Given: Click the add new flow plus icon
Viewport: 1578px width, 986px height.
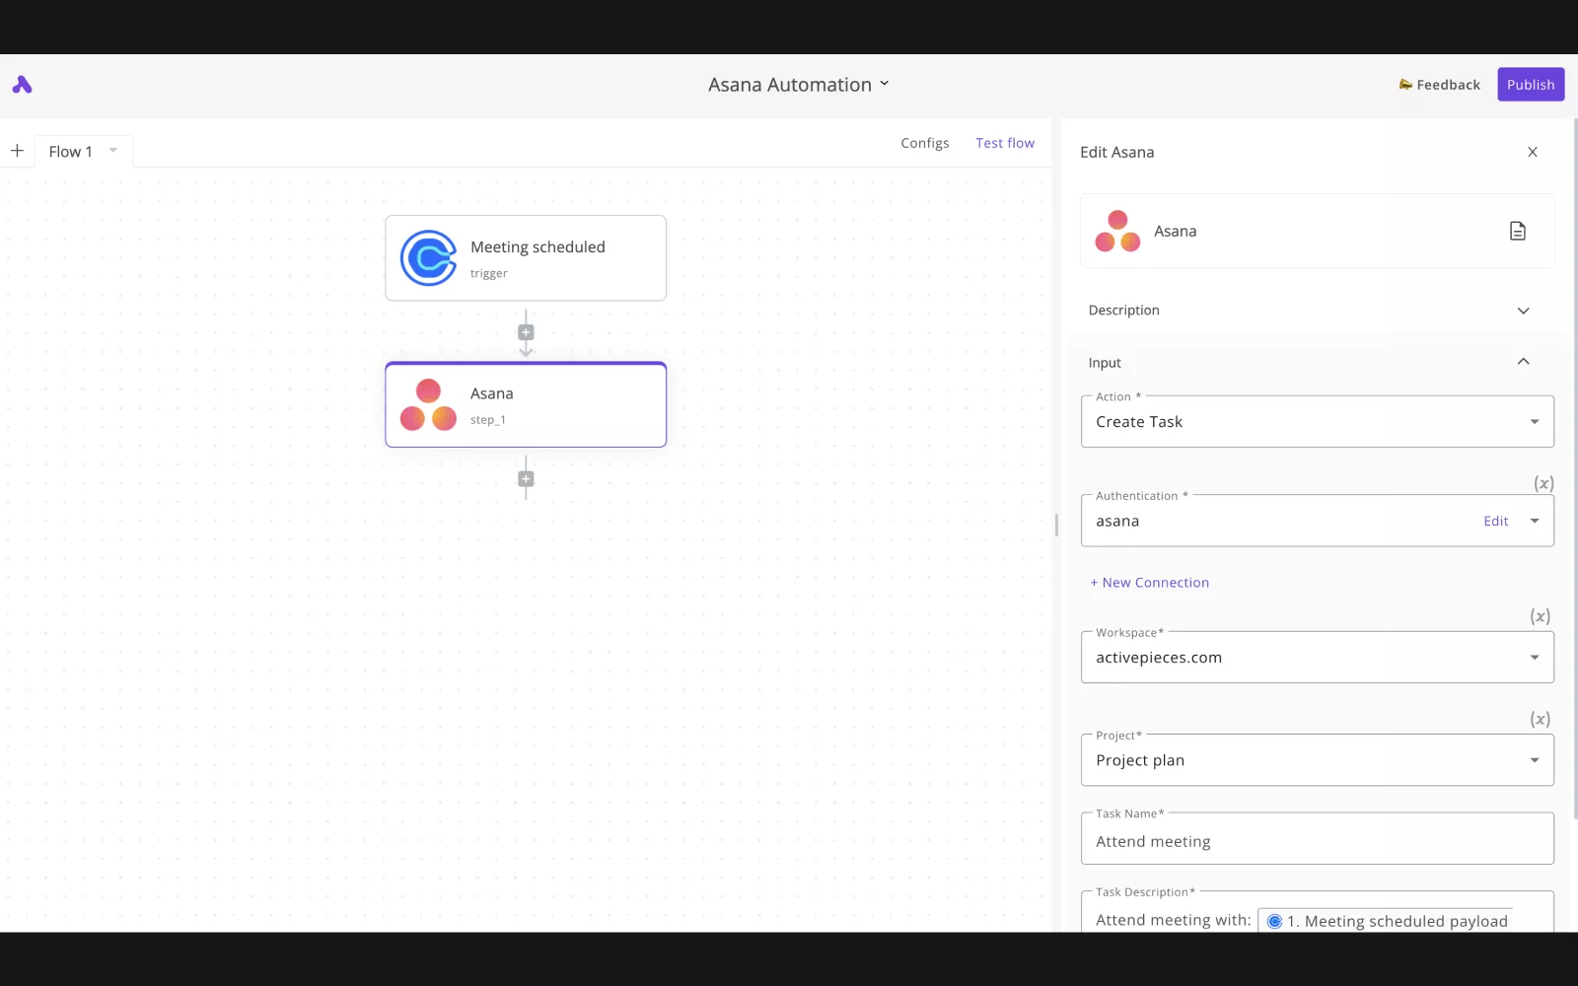Looking at the screenshot, I should pyautogui.click(x=17, y=151).
